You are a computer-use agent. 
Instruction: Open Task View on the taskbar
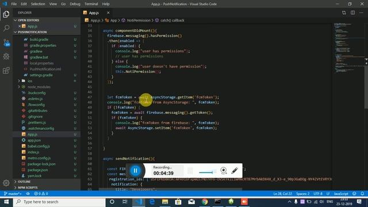point(125,202)
